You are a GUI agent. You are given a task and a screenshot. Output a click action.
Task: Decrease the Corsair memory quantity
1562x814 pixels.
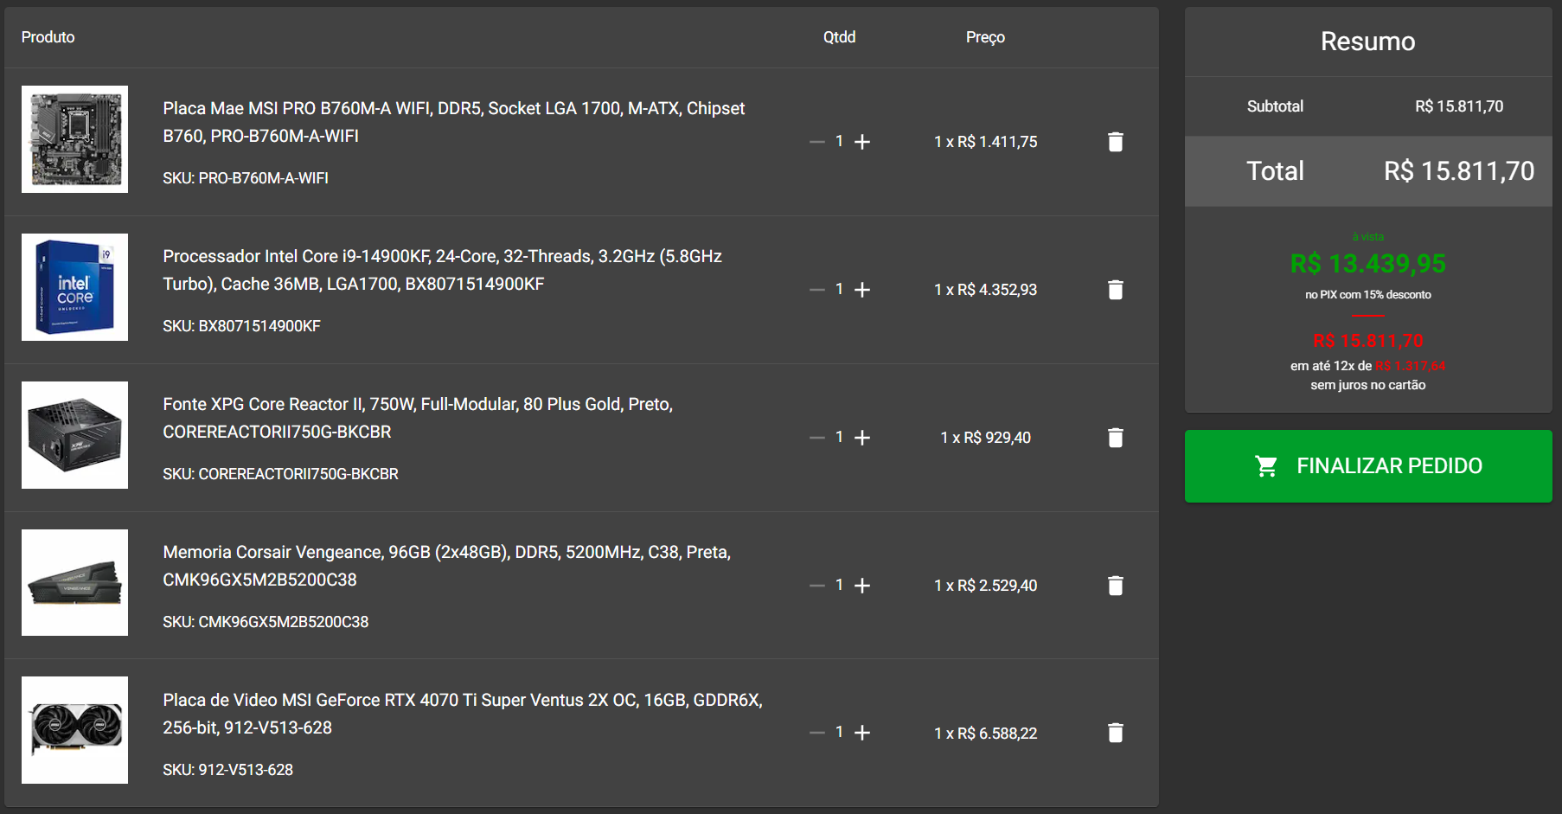[817, 586]
